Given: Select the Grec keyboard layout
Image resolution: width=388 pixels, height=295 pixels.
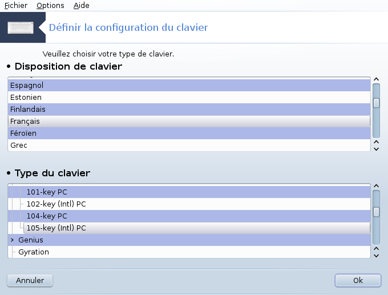Looking at the screenshot, I should [189, 145].
